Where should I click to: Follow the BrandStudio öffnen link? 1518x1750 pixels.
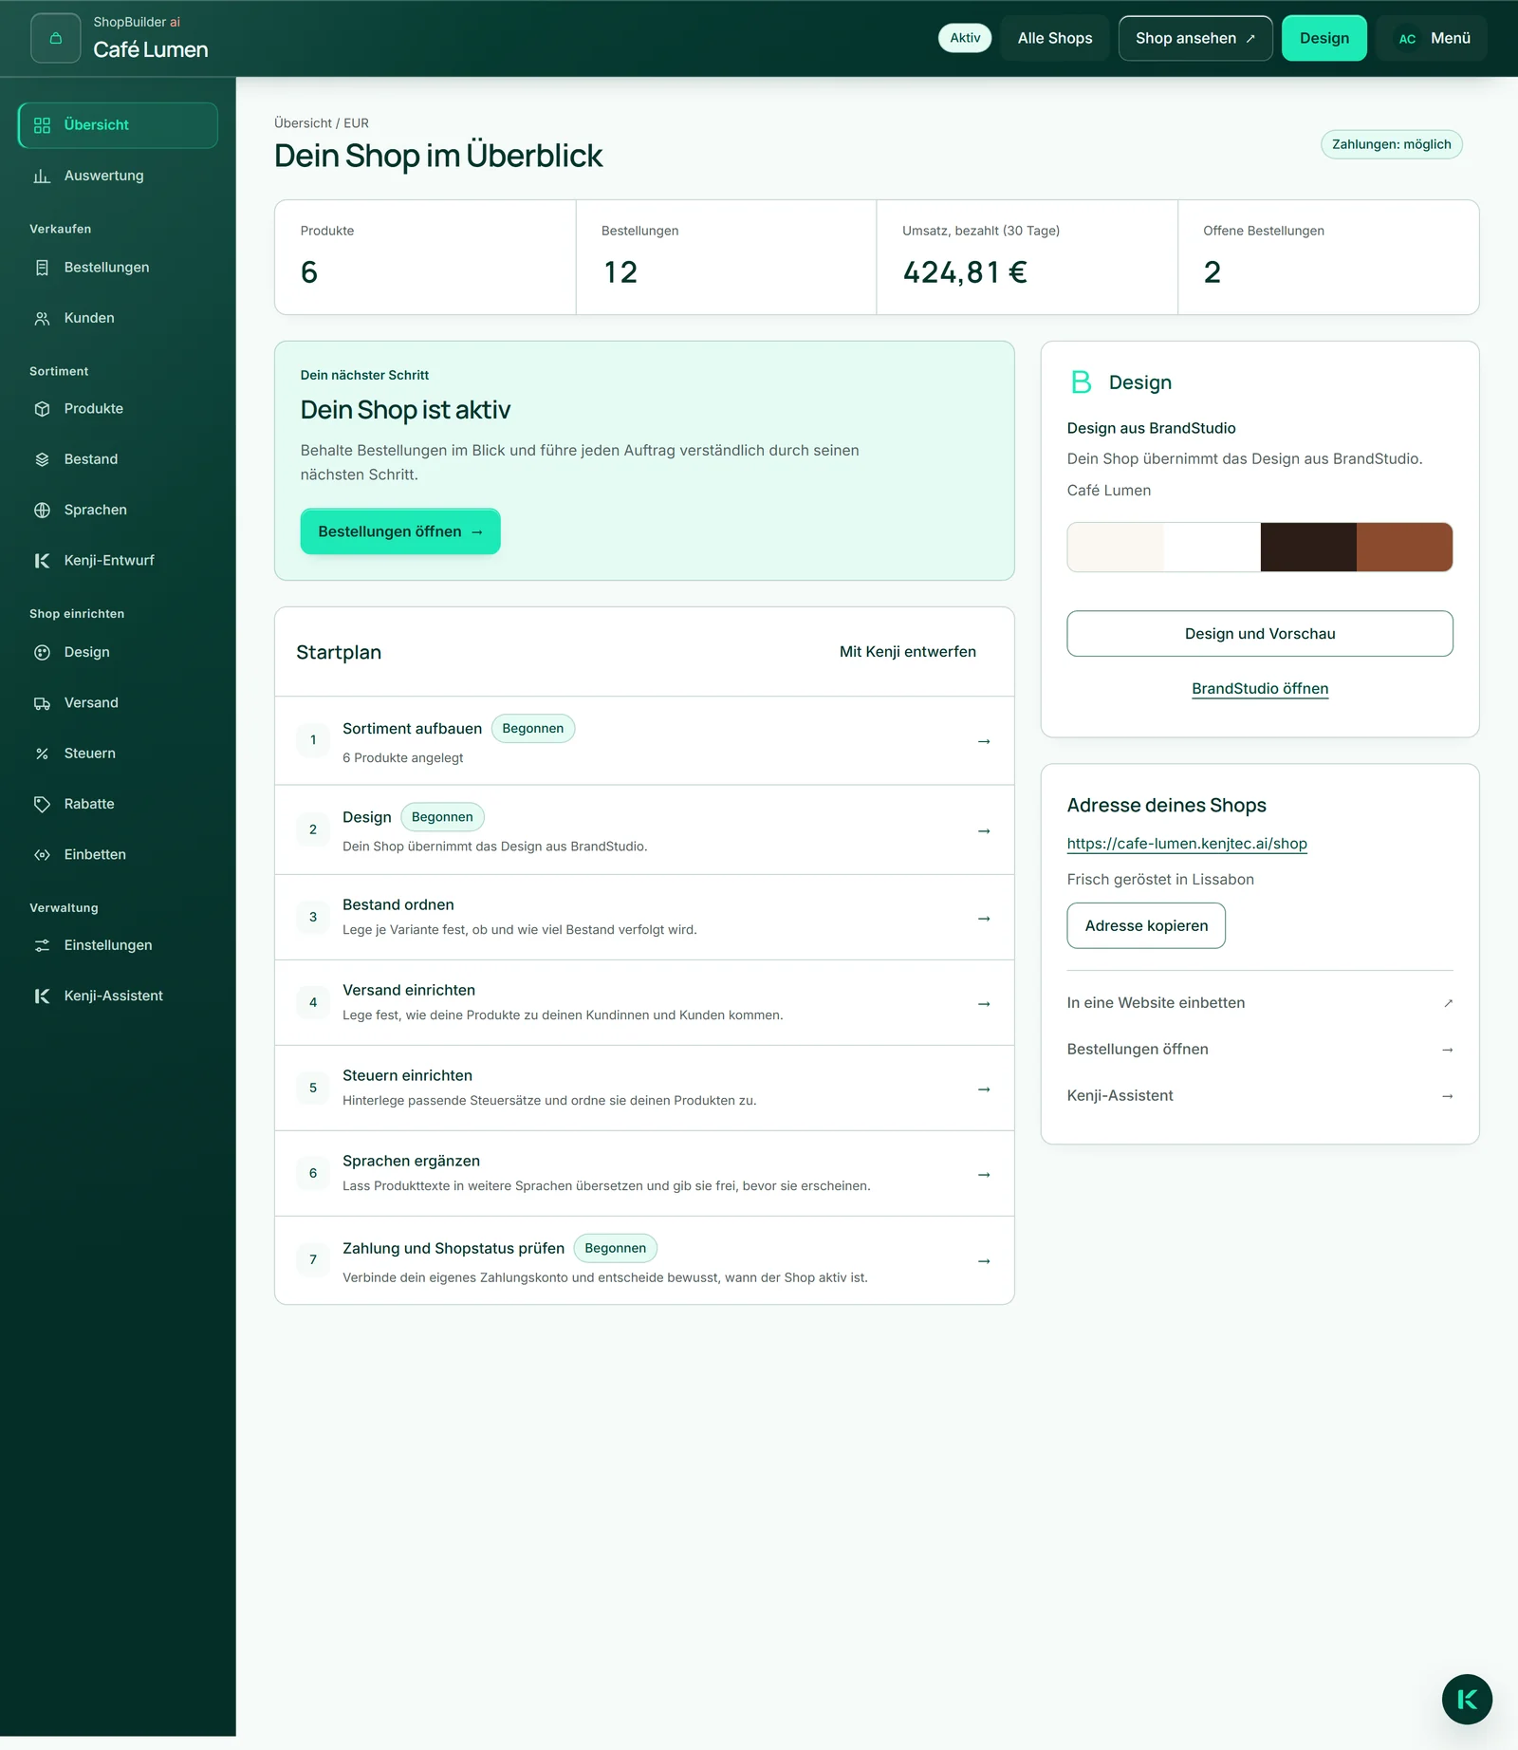[1260, 689]
